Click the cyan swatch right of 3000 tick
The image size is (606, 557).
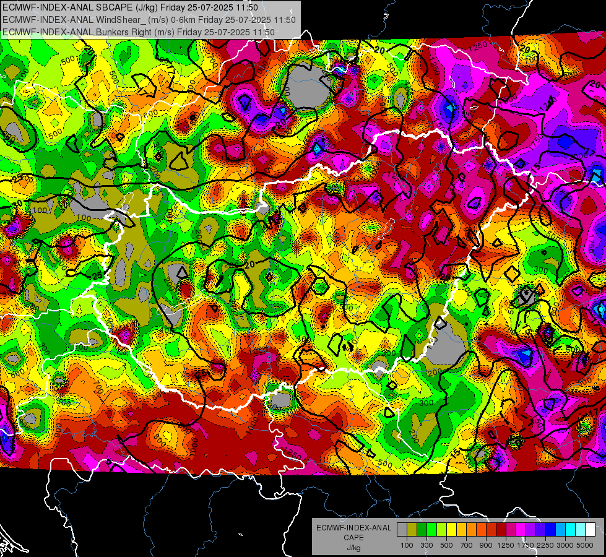pyautogui.click(x=571, y=530)
